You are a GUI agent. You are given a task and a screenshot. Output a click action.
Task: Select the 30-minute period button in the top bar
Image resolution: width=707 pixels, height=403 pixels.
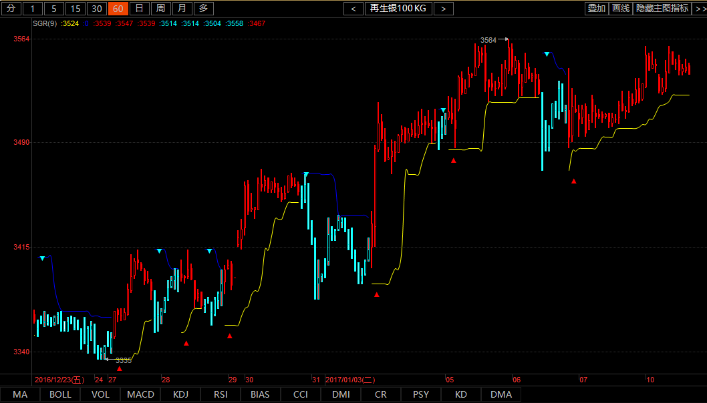97,9
